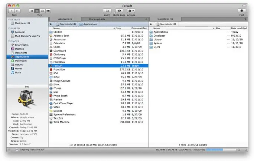Select Photo Booth application
This screenshot has height=161, width=254.
[x=98, y=96]
